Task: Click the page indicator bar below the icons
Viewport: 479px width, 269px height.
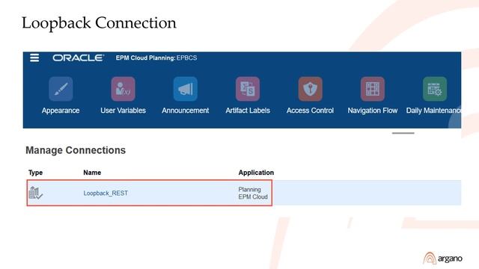Action: coord(403,133)
